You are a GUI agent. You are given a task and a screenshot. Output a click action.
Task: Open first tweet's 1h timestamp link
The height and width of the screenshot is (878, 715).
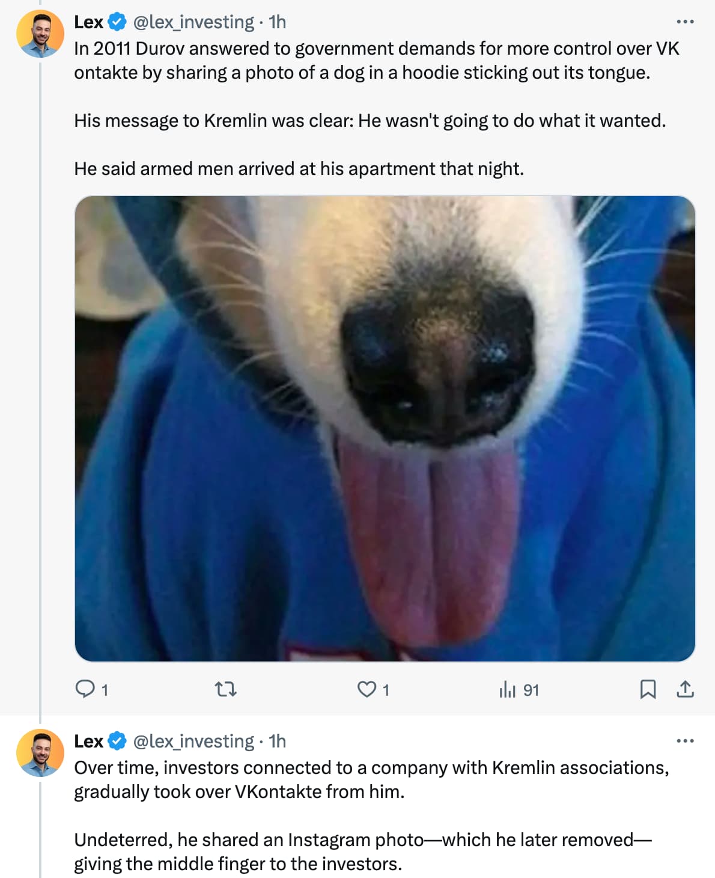click(278, 22)
